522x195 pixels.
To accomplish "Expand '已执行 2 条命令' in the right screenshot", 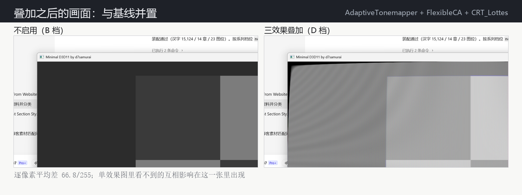I will click(x=418, y=51).
